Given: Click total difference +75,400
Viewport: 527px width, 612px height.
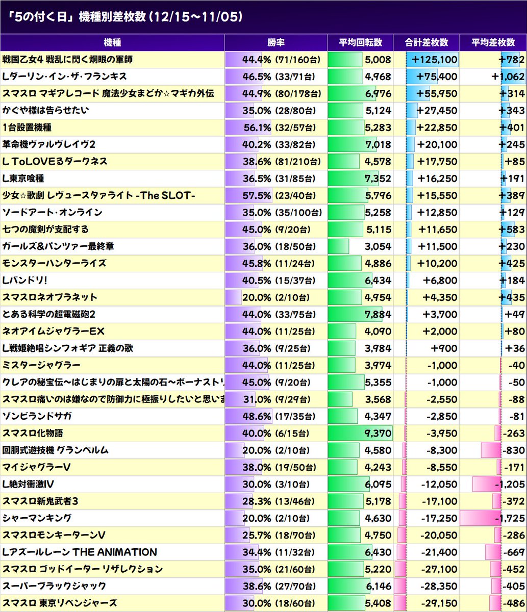Looking at the screenshot, I should (x=437, y=77).
